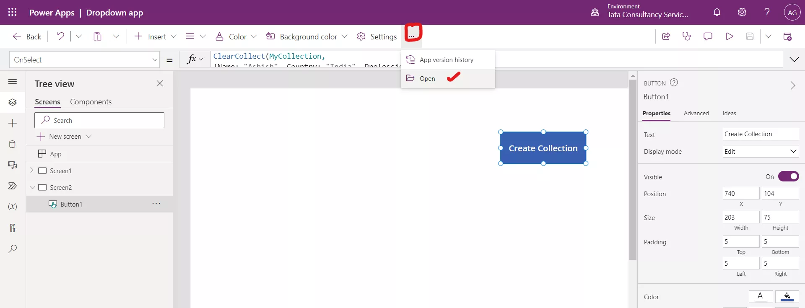Open the Power Automate icon in left rail
Viewport: 805px width, 308px height.
[13, 186]
